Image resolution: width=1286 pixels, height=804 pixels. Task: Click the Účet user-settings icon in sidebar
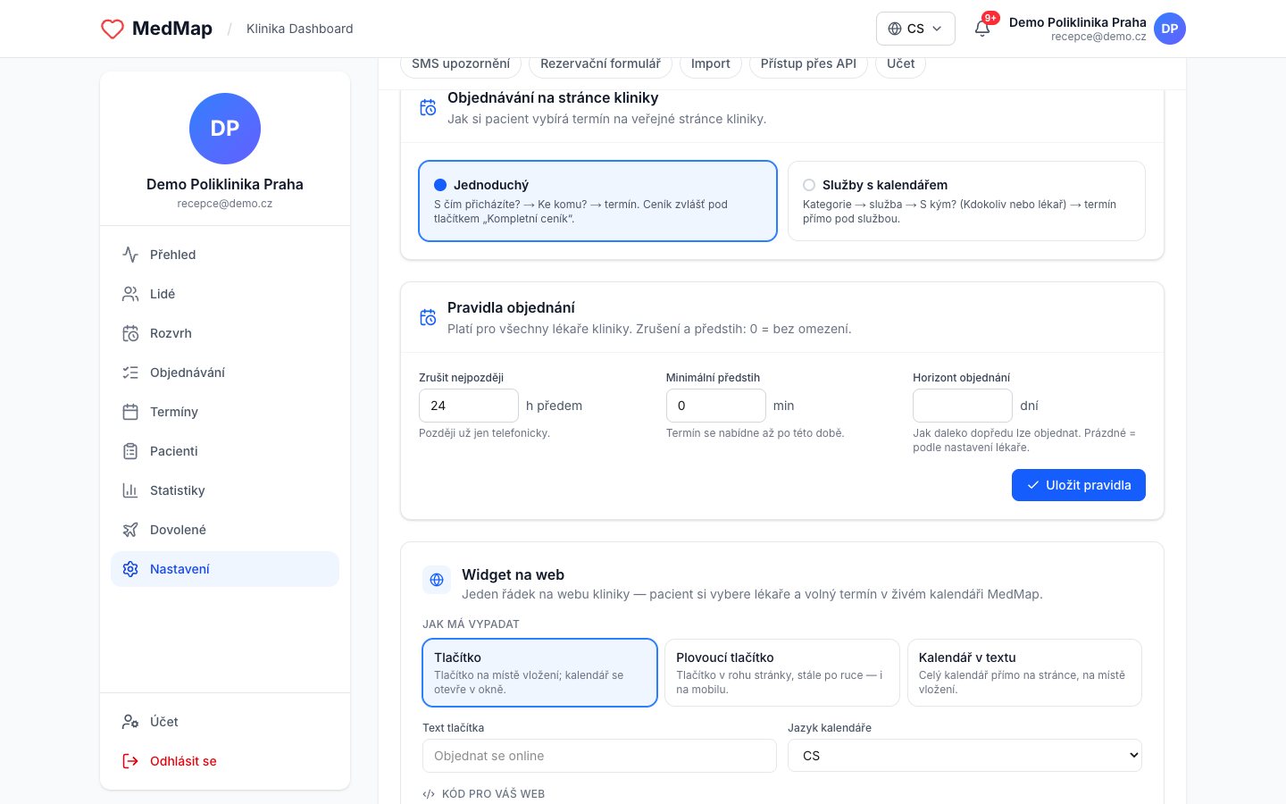point(130,722)
